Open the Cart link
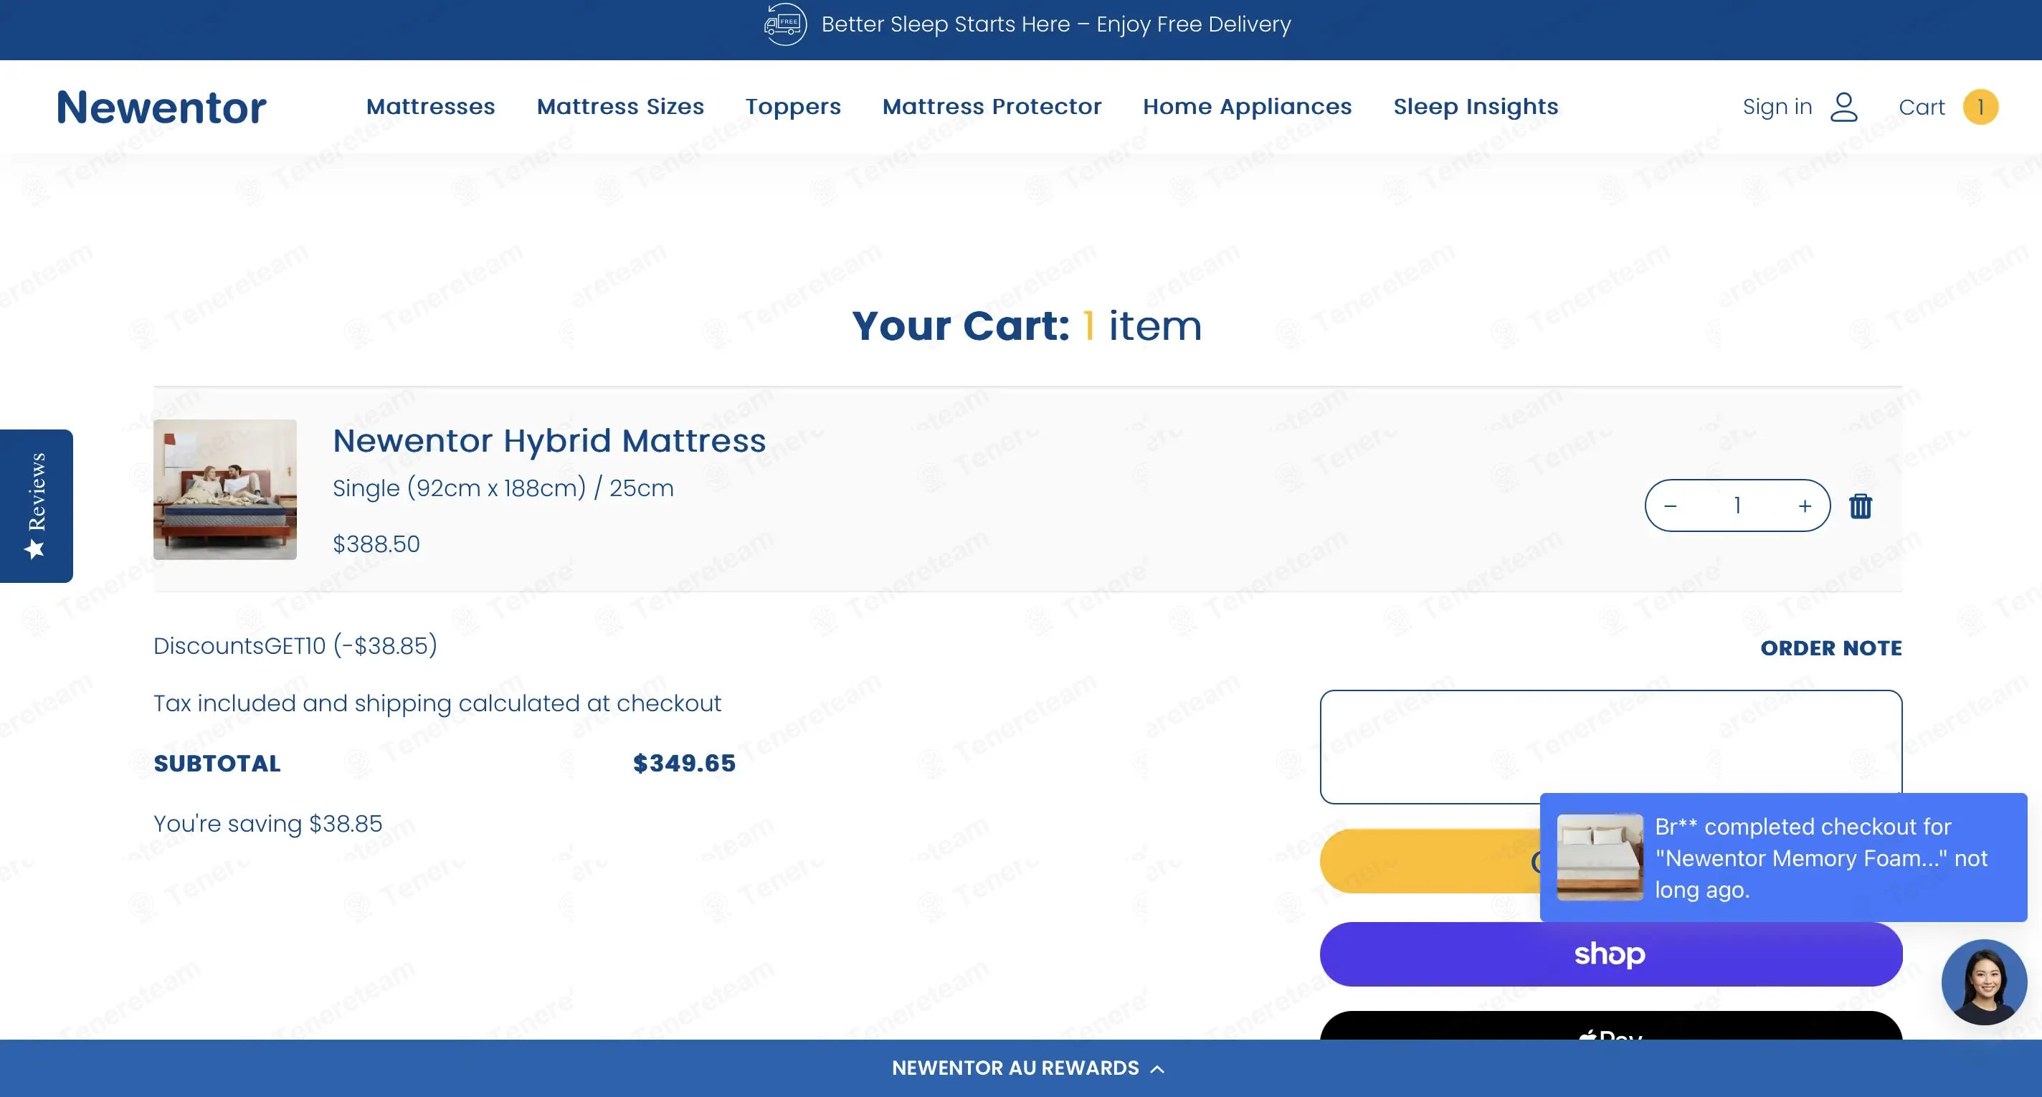The width and height of the screenshot is (2042, 1097). tap(1921, 107)
